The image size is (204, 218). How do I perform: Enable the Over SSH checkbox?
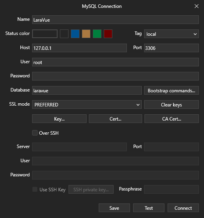click(35, 133)
